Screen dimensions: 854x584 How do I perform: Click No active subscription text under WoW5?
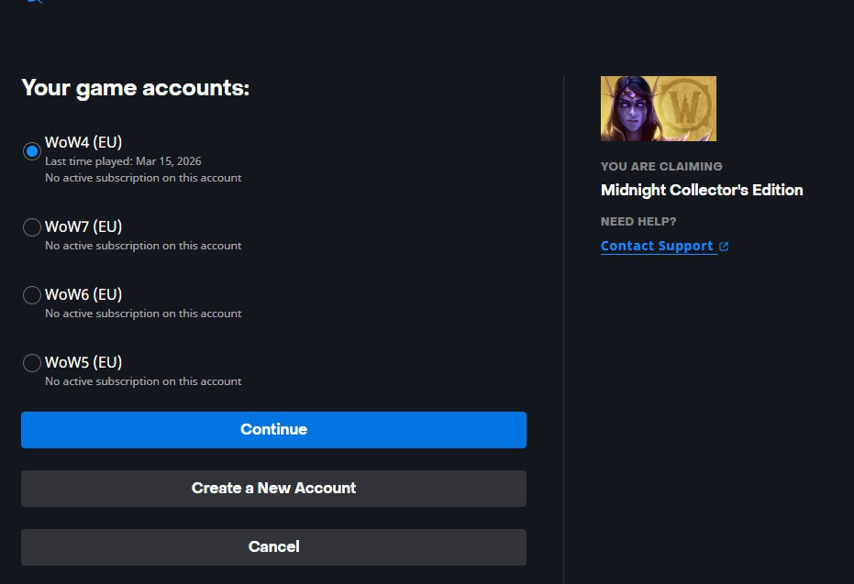pyautogui.click(x=143, y=381)
